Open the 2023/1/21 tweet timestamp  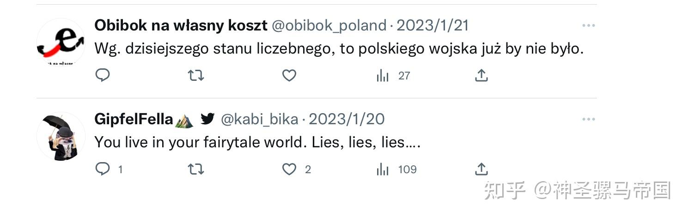coord(433,25)
